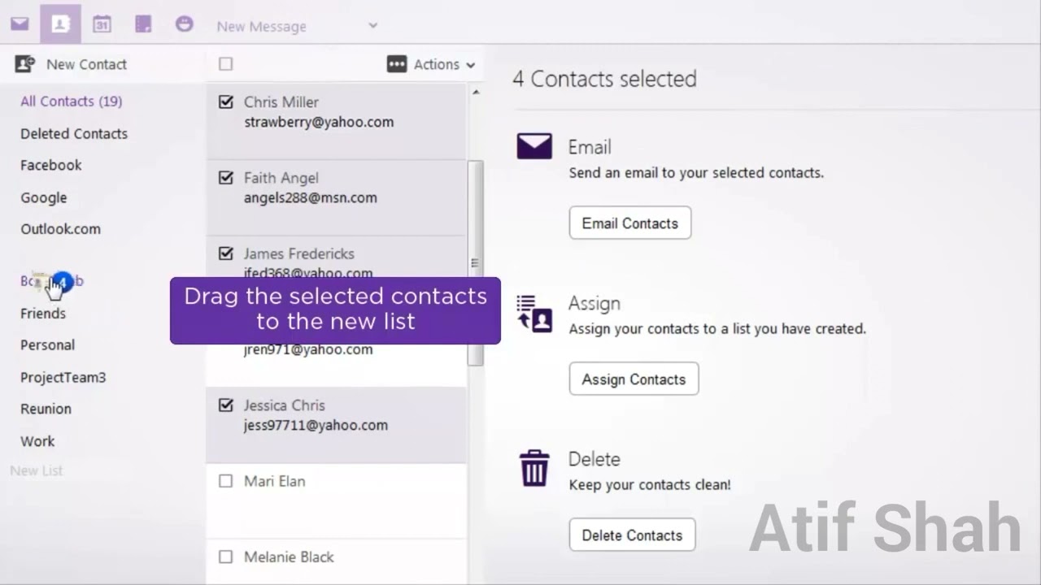Image resolution: width=1041 pixels, height=585 pixels.
Task: Select Melanie Black contact name
Action: [x=290, y=557]
